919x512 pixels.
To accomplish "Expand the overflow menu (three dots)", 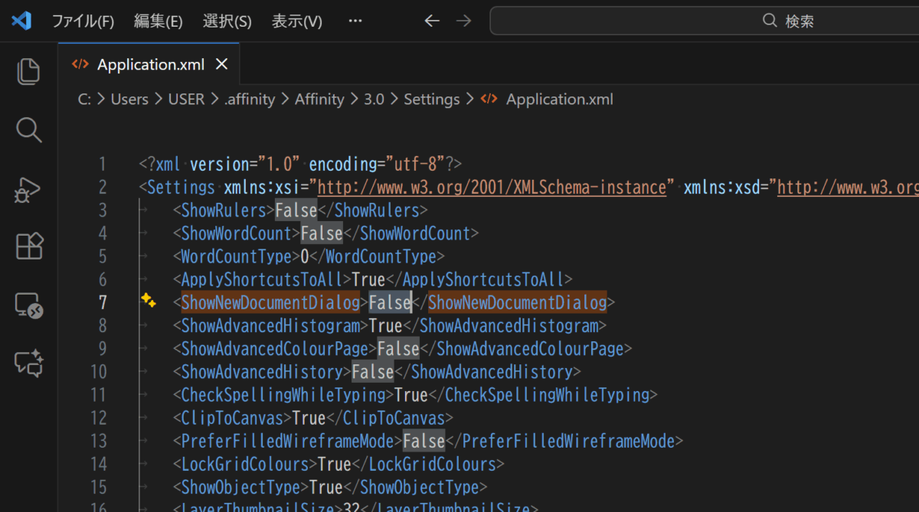I will tap(355, 21).
